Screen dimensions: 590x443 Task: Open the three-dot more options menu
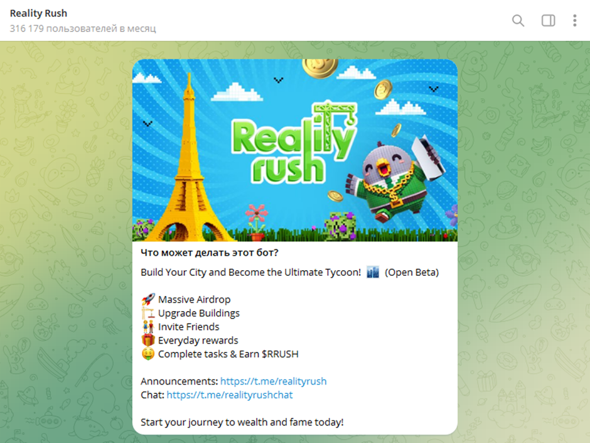(x=574, y=20)
